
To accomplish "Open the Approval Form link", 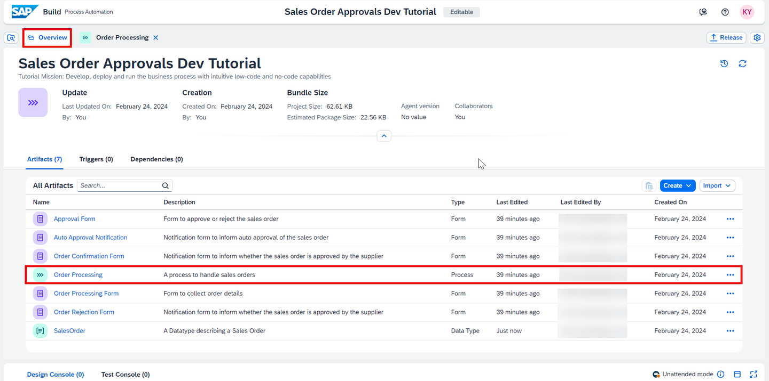I will click(x=75, y=219).
